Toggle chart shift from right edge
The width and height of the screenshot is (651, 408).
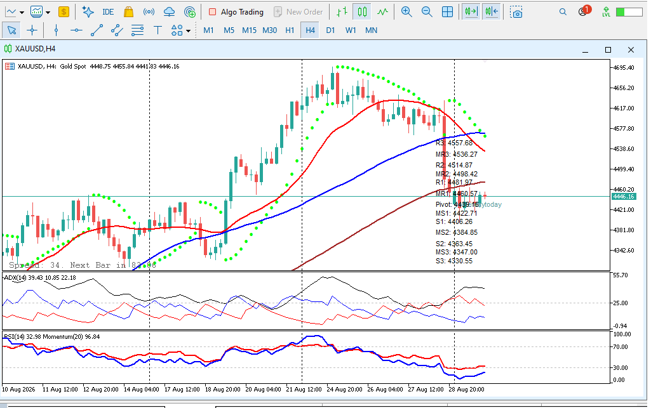[x=492, y=12]
